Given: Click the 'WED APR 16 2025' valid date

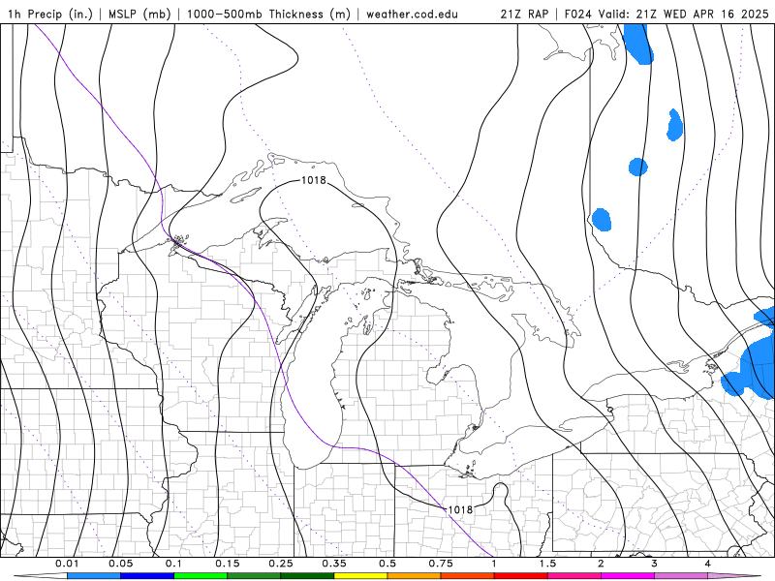Looking at the screenshot, I should (716, 14).
